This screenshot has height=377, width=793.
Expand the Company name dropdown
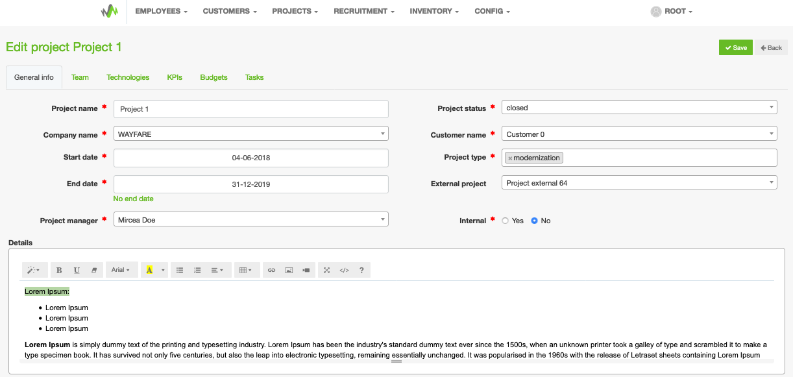[x=250, y=134]
